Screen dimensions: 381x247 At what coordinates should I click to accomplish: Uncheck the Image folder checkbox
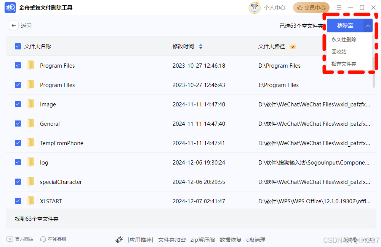pos(18,104)
